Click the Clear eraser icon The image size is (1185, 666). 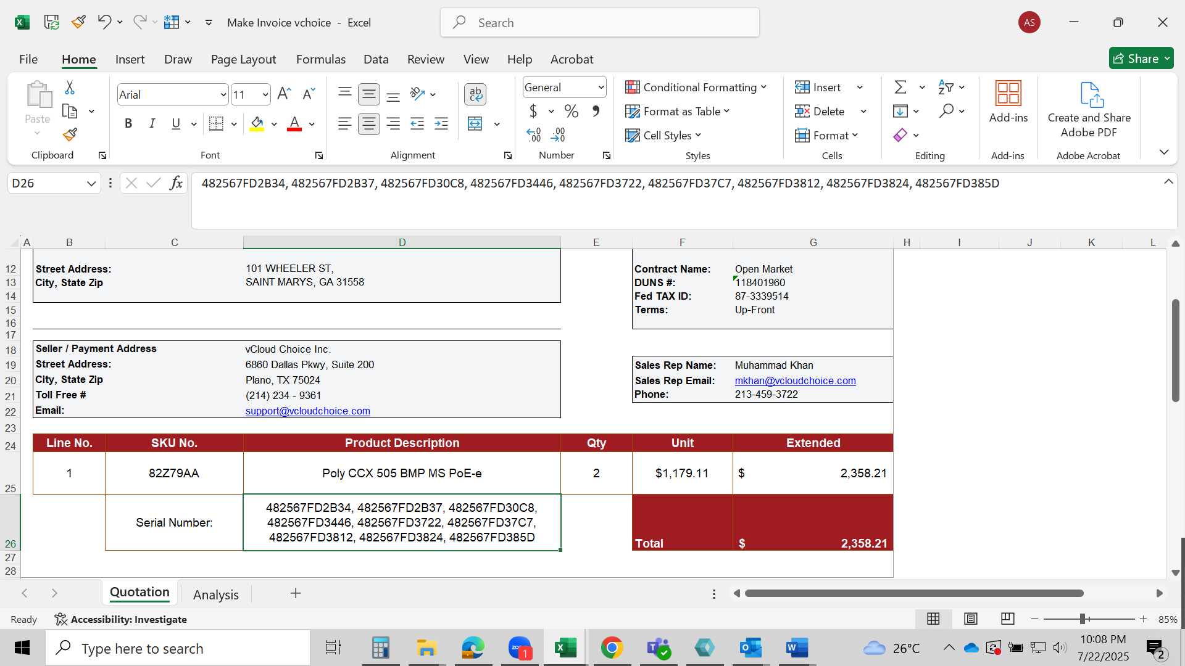[x=900, y=134]
